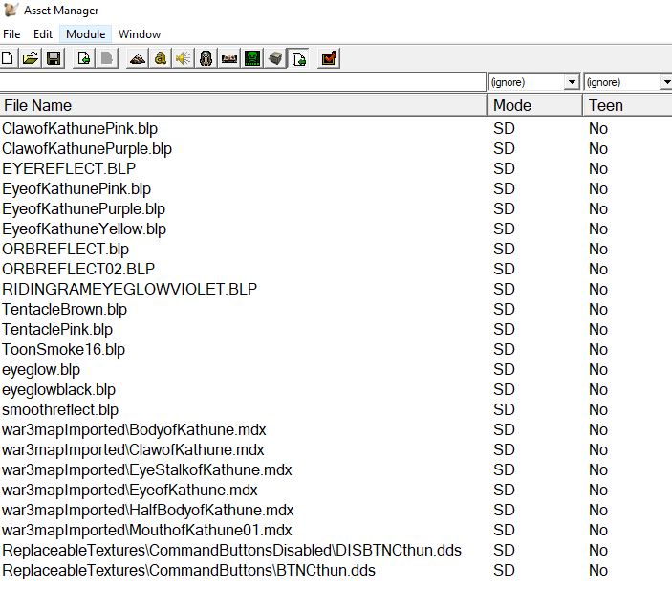
Task: Select smoothreflect.blp file
Action: (x=60, y=410)
